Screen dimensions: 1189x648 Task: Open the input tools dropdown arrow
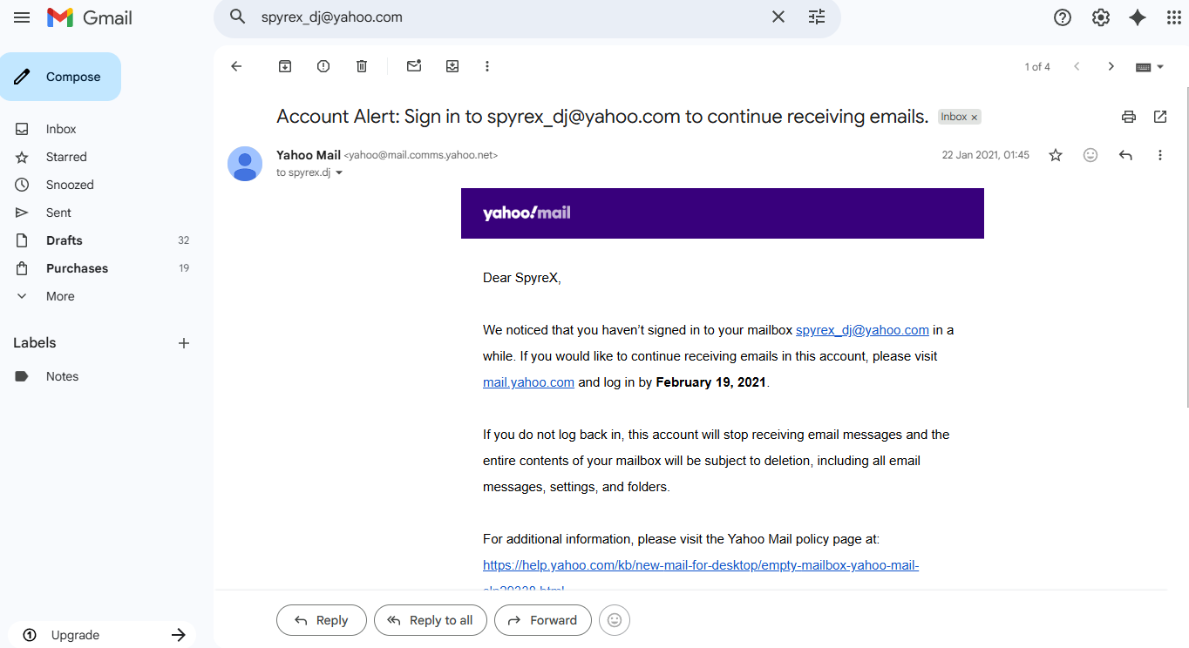(x=1160, y=67)
